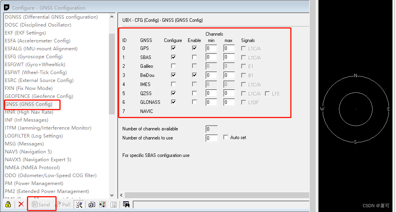Open ESFA (Accelerometer Config)
396x212 pixels.
tap(37, 41)
